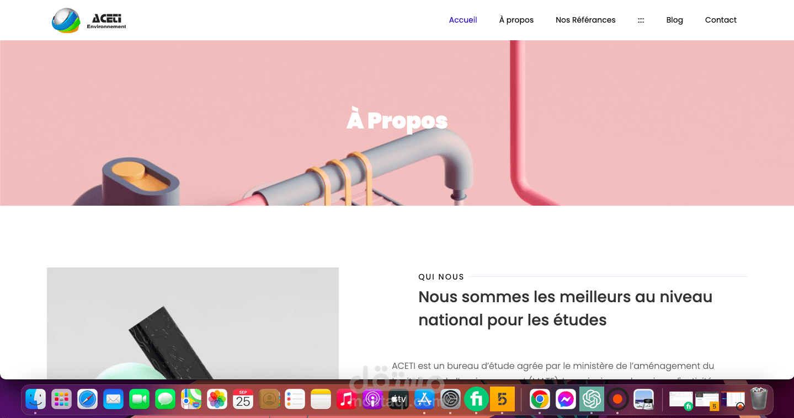Screen dimensions: 794x418
Task: Open the Music app icon
Action: pos(347,399)
